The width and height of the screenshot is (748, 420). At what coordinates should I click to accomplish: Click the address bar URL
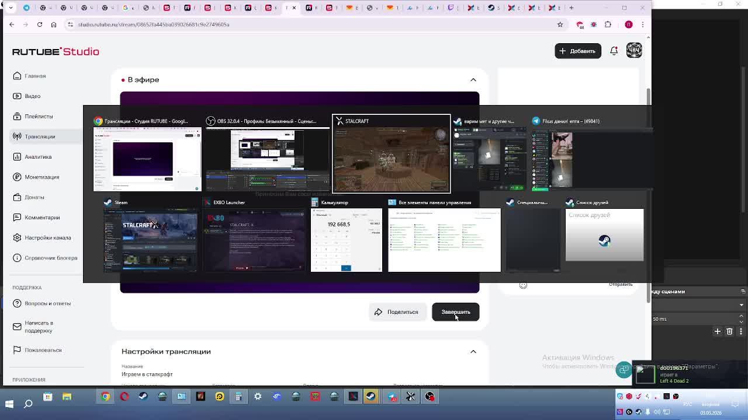[x=153, y=24]
